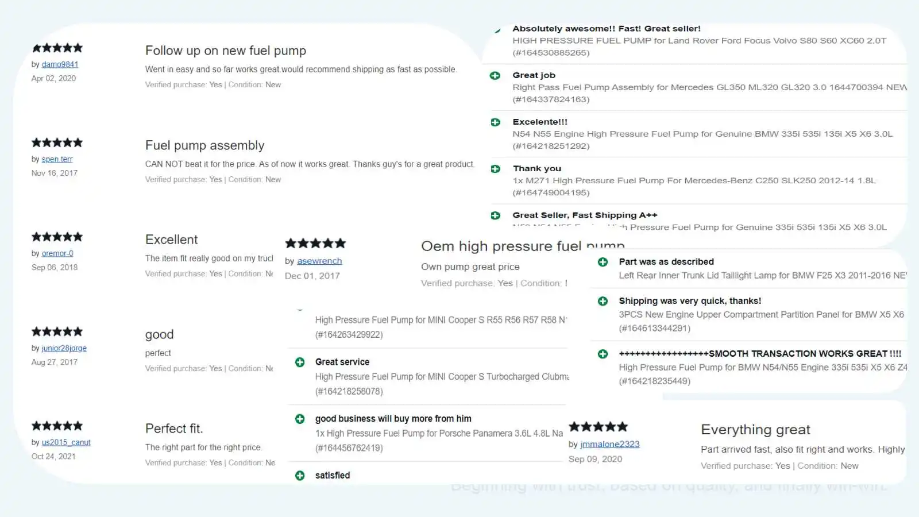Screen dimensions: 919x517
Task: Click the "Everything great" review heading
Action: point(755,430)
